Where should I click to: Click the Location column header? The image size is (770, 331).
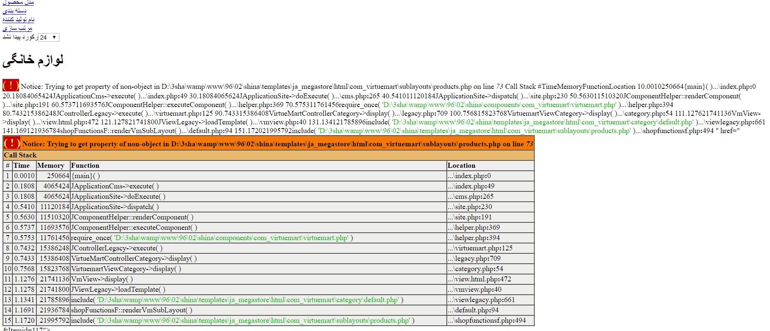(490, 165)
